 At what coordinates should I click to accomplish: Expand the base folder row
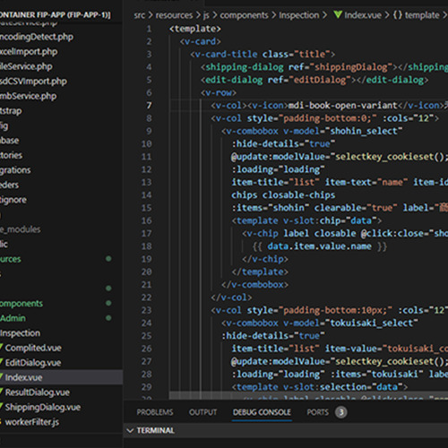point(61,141)
